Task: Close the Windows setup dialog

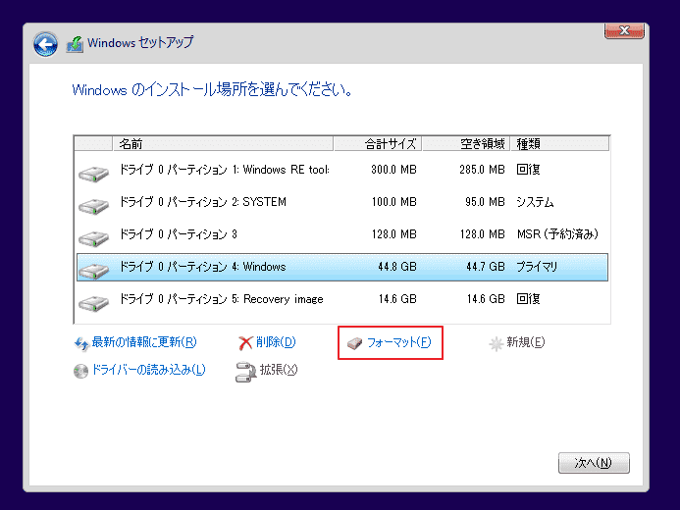Action: click(x=624, y=30)
